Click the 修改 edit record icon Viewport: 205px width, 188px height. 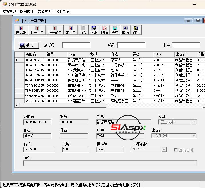tap(93, 30)
